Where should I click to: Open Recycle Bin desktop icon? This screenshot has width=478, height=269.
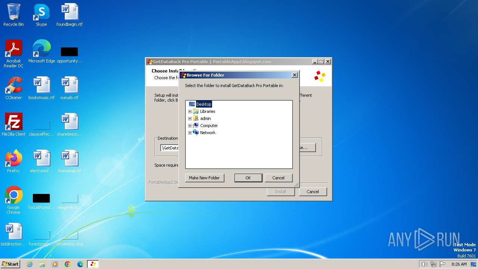(x=13, y=15)
